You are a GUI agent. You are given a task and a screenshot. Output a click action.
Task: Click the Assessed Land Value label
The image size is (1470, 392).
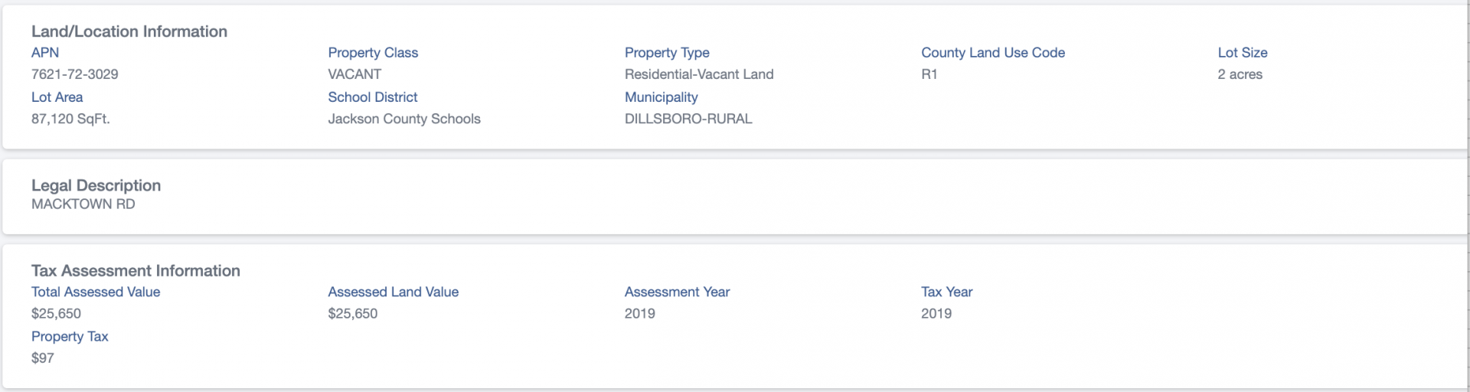click(394, 292)
